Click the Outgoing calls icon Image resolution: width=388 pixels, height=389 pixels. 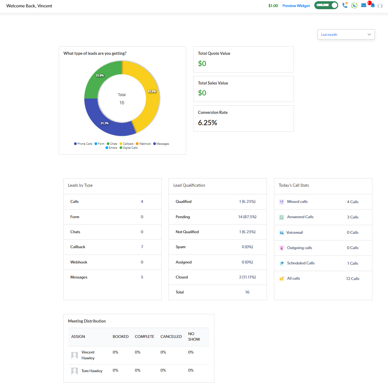coord(282,248)
